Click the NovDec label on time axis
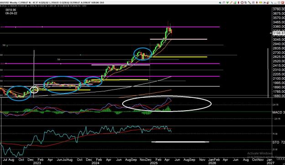The width and height of the screenshot is (285, 165). (x=145, y=160)
